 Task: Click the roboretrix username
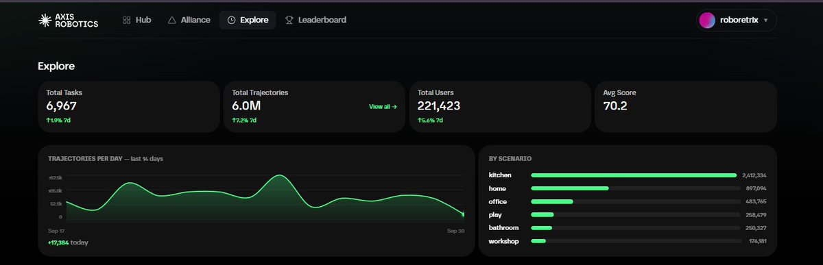[x=739, y=21]
